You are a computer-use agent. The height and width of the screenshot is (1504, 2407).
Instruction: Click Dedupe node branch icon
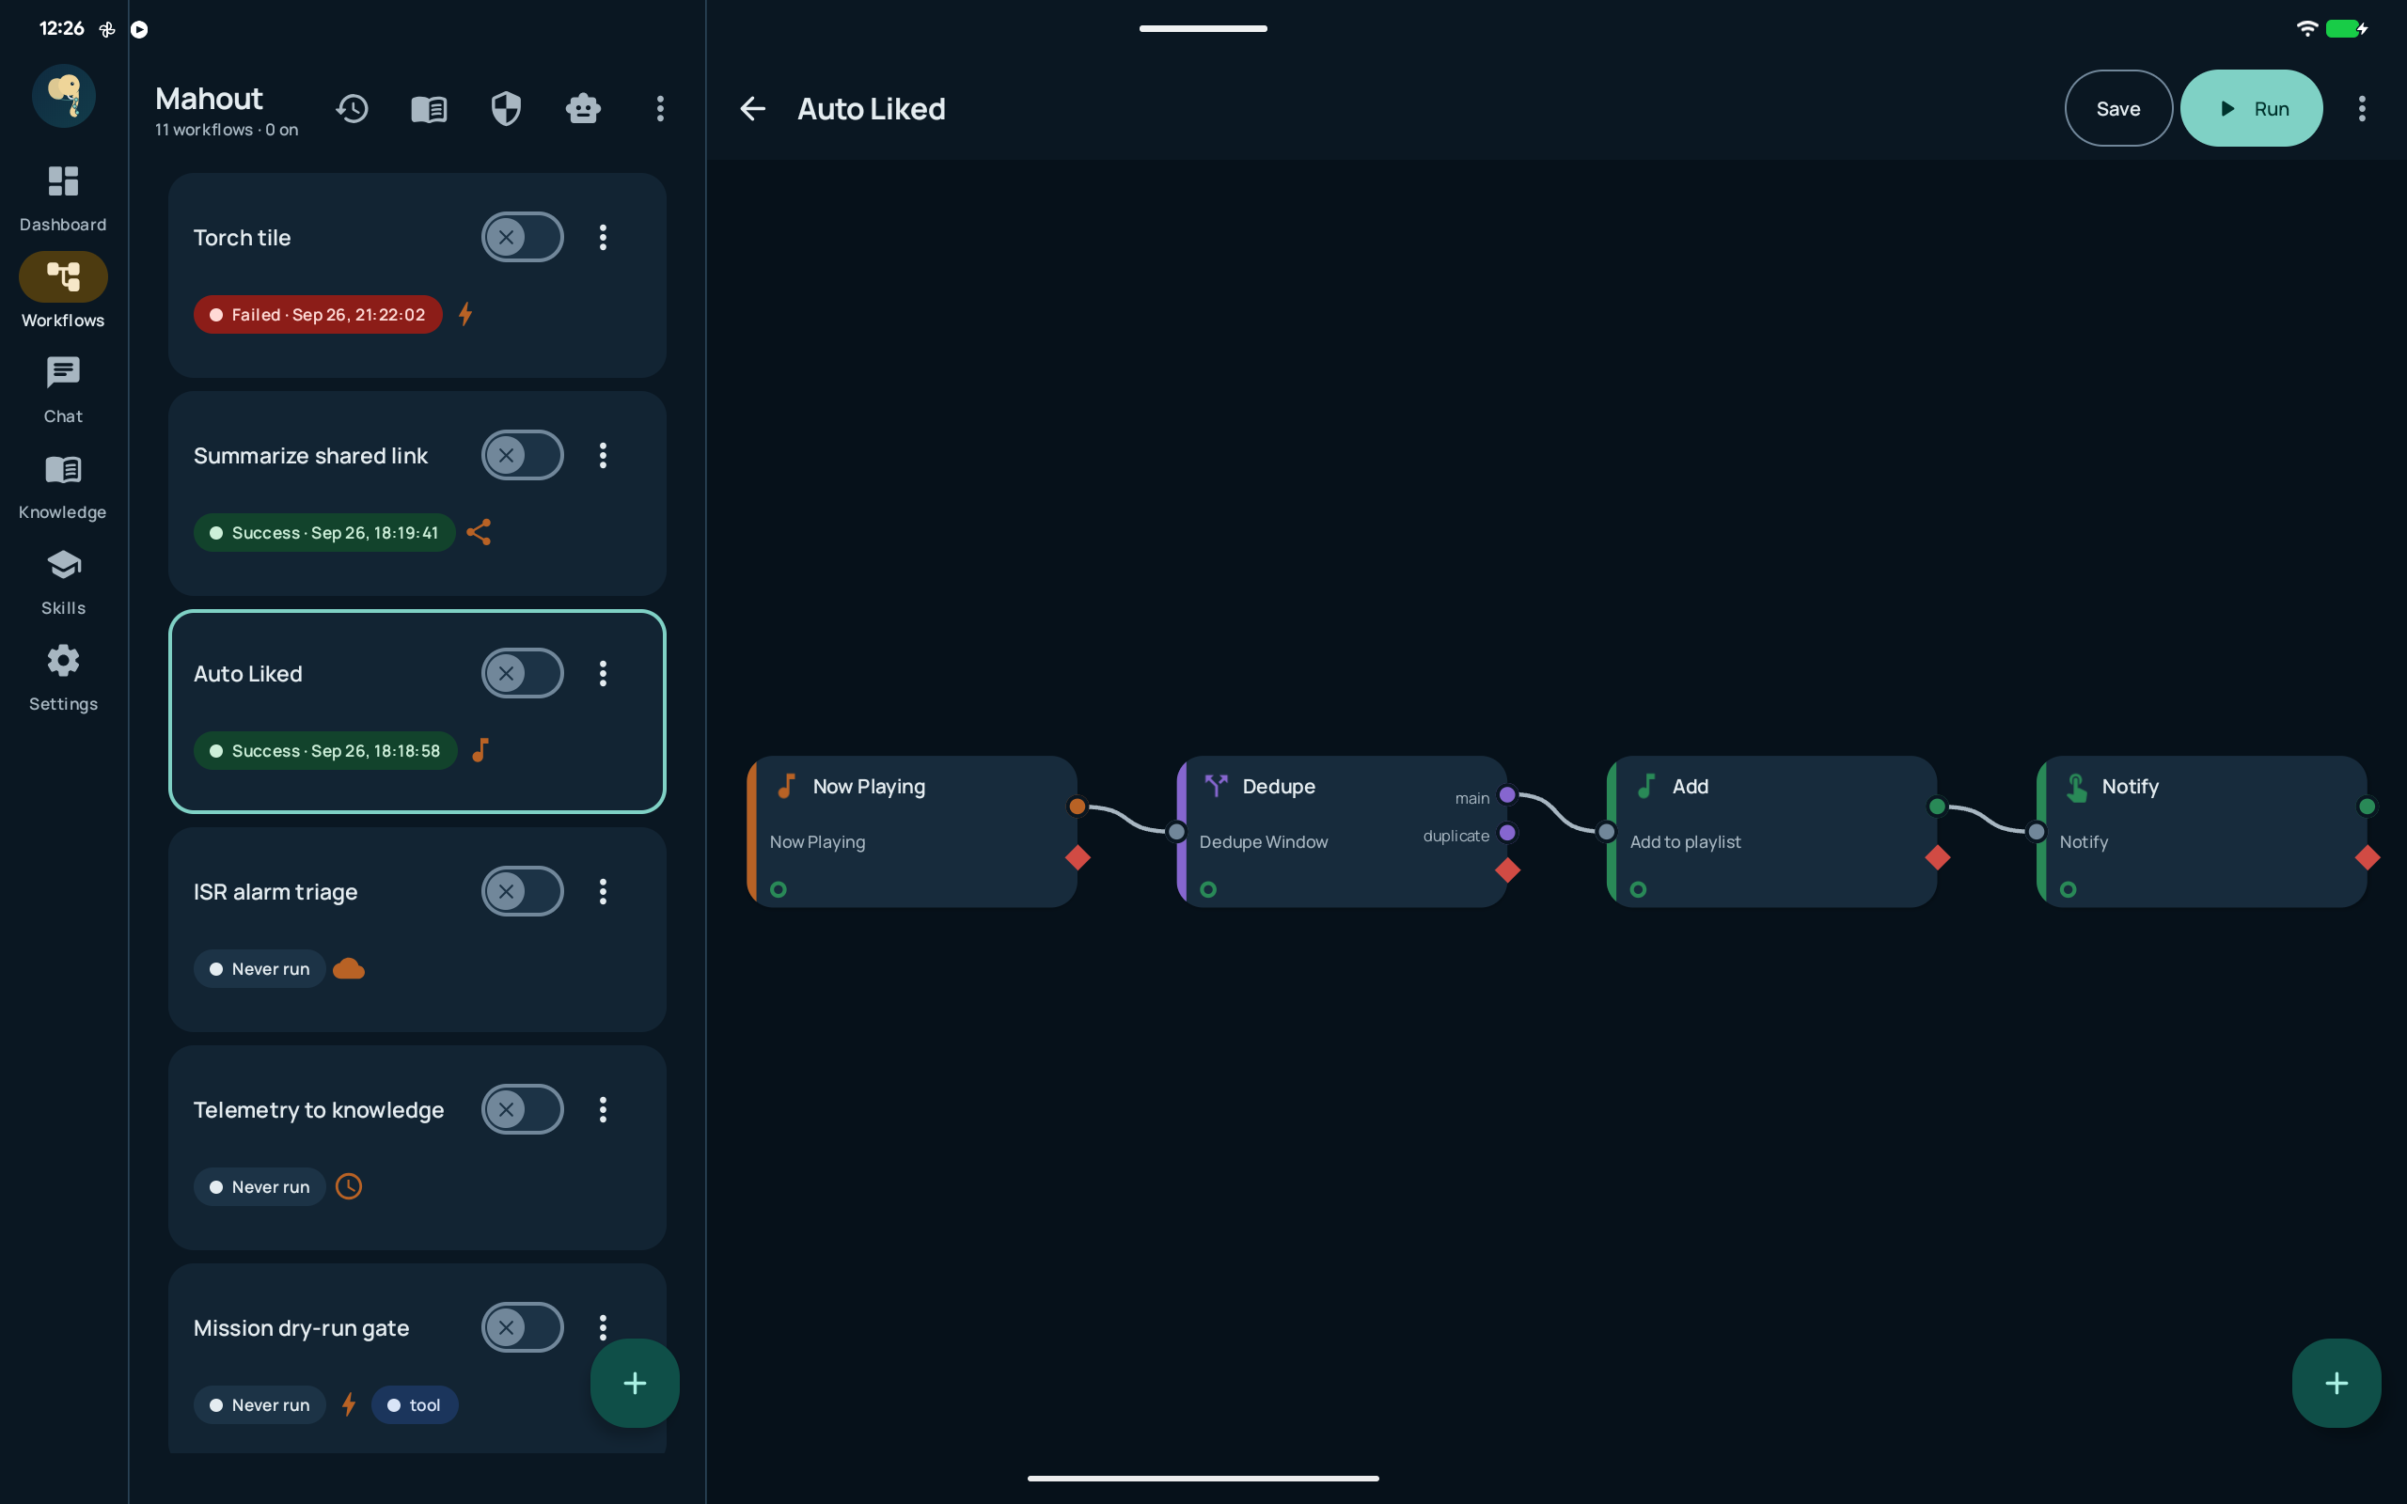[x=1216, y=786]
